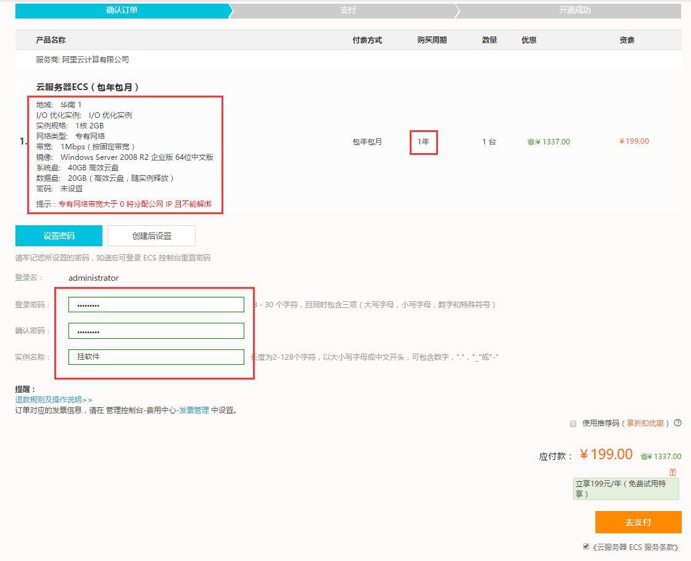Screen dimensions: 691x561
Task: Open the 发票管理 link
Action: coord(194,410)
